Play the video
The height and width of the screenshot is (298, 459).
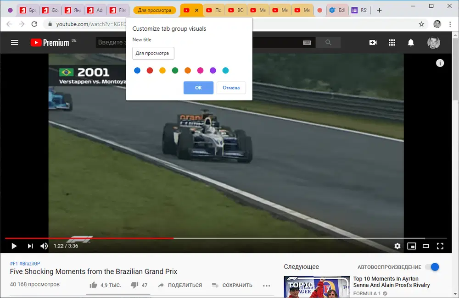[14, 246]
